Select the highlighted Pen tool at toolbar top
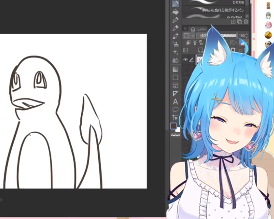This screenshot has width=274, height=219. point(175,4)
